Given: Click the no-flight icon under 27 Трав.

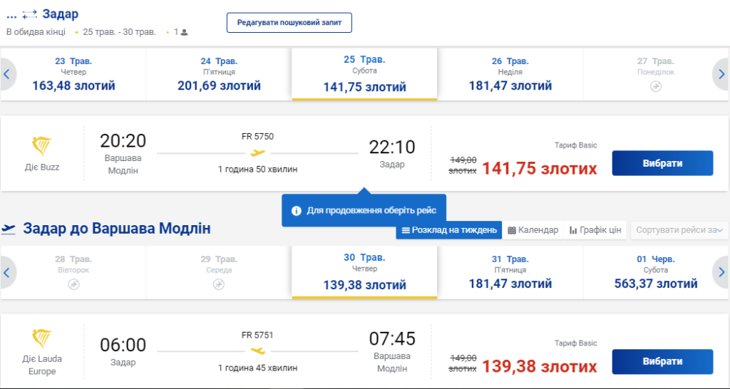Looking at the screenshot, I should (x=655, y=86).
